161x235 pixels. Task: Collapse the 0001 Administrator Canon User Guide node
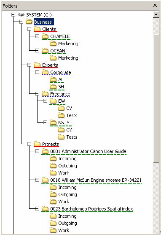(x=37, y=151)
